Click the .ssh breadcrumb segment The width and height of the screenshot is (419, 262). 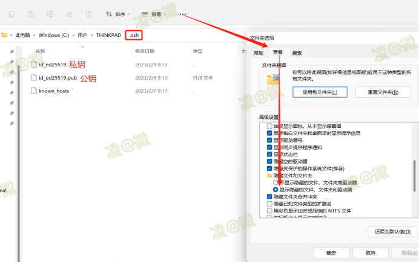click(x=134, y=35)
